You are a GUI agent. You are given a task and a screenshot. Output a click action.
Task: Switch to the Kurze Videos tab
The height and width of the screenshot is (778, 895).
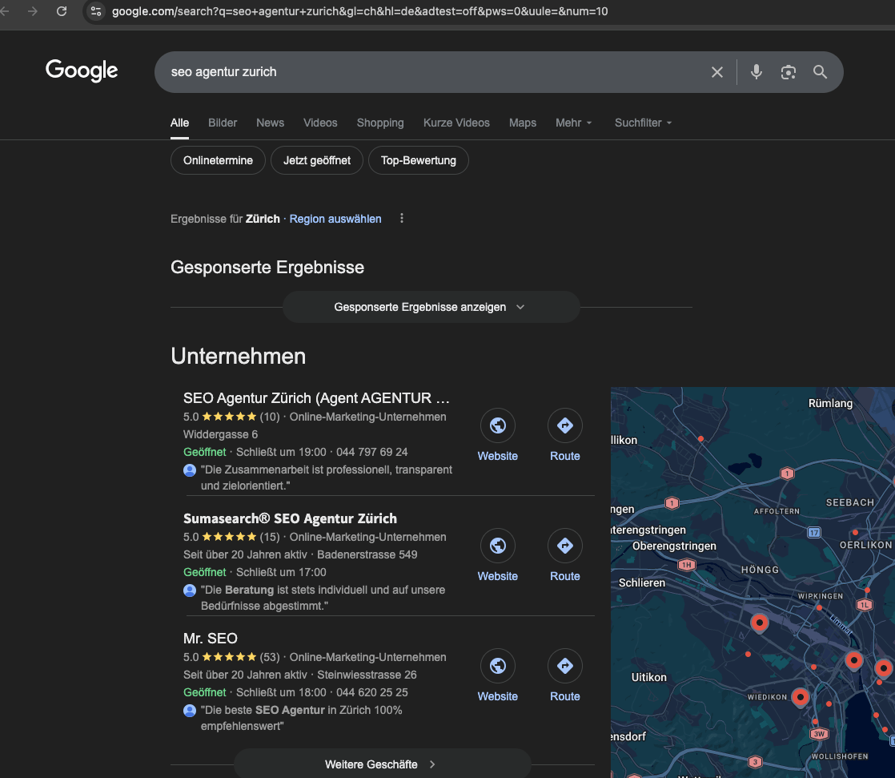456,123
